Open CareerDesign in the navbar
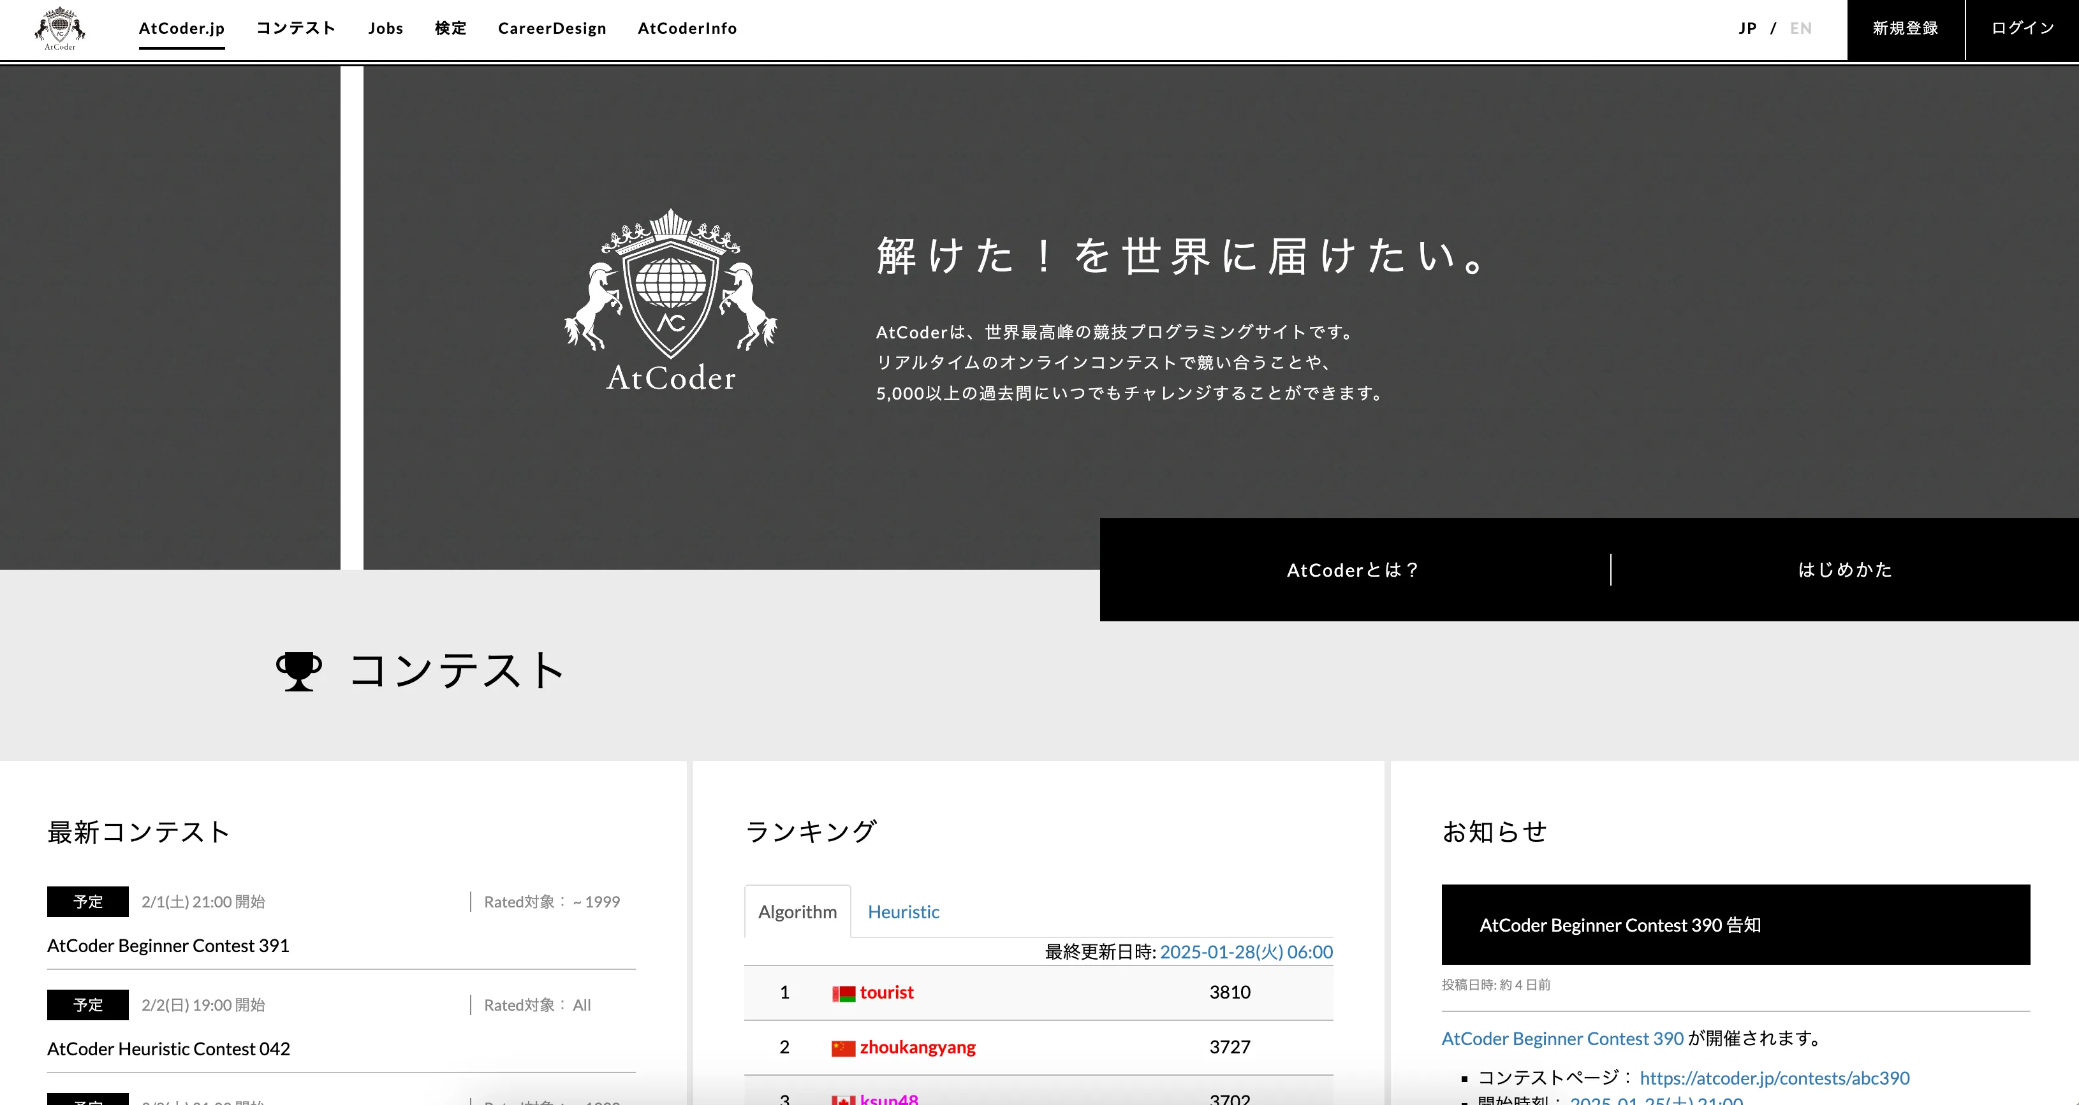Viewport: 2079px width, 1105px height. click(552, 28)
